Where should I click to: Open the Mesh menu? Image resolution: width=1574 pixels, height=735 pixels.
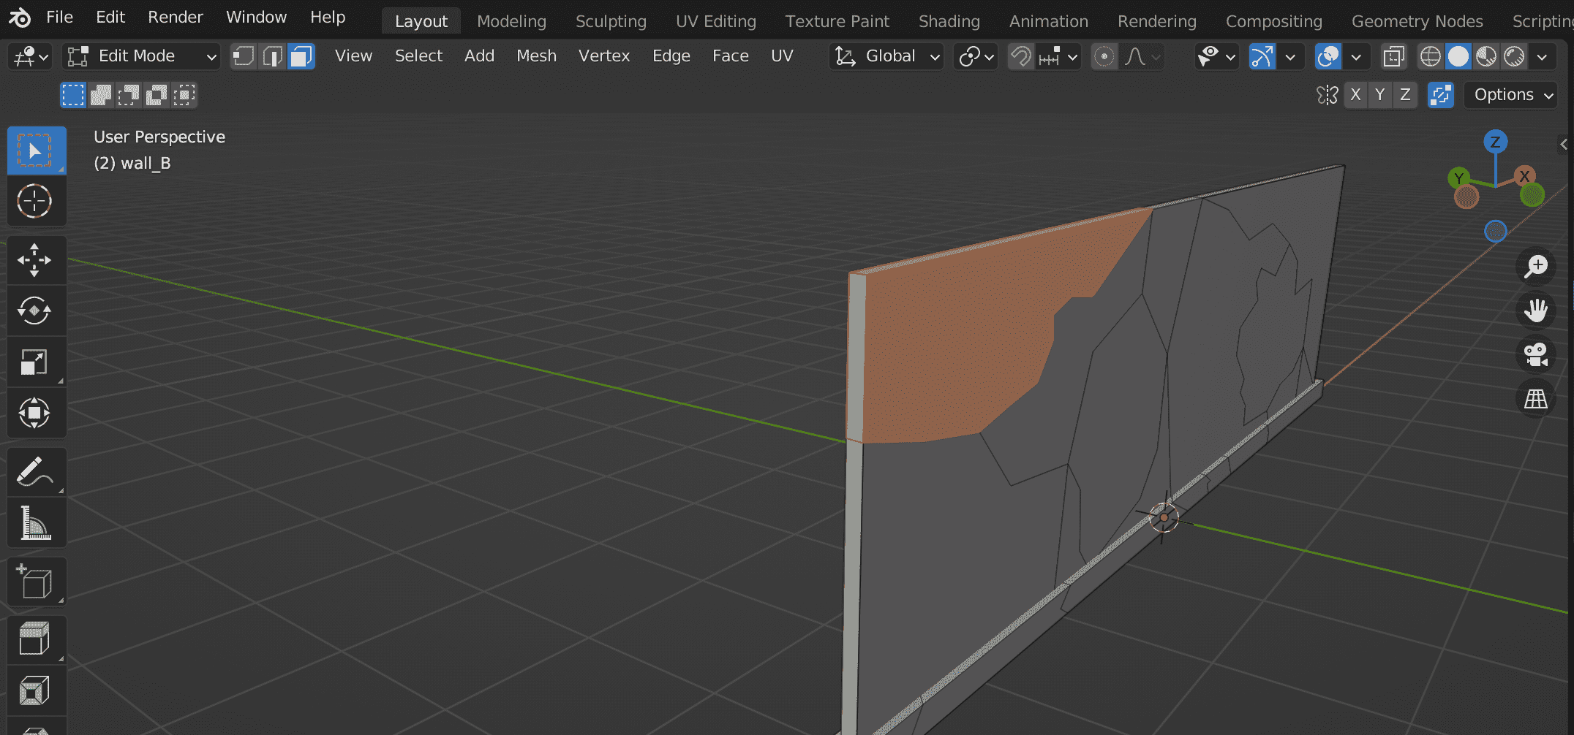coord(536,56)
